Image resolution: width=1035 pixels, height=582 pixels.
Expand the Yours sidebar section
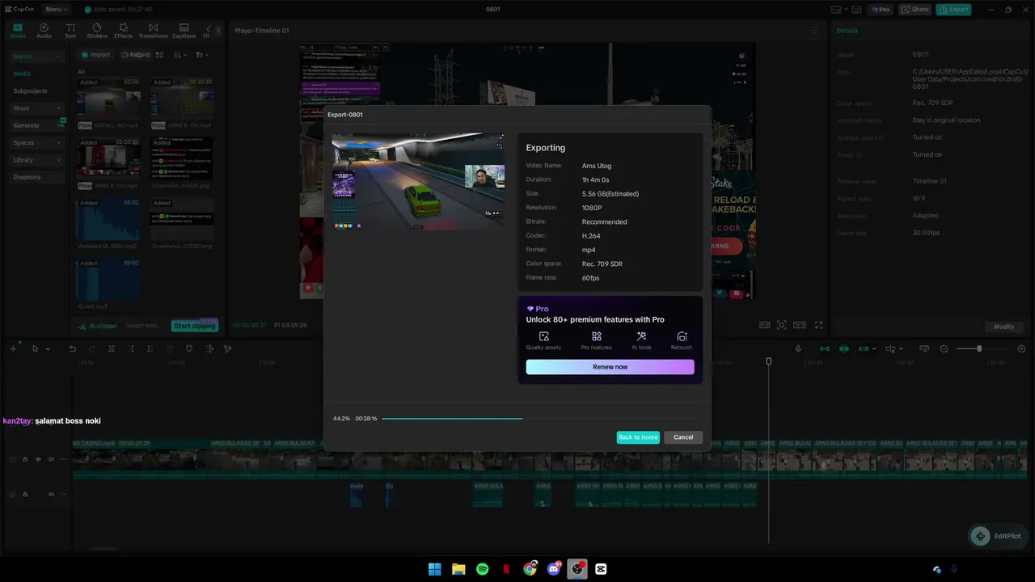point(36,108)
